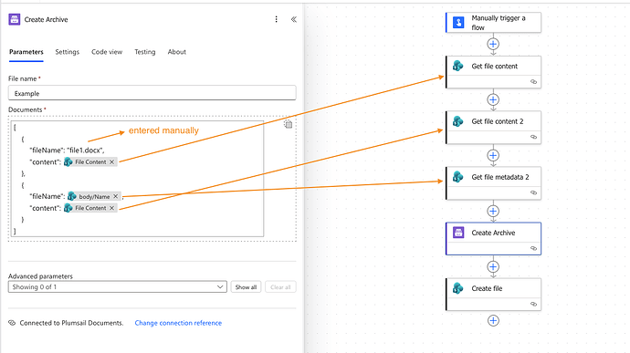Click the Clear all button
The height and width of the screenshot is (353, 630).
[x=280, y=286]
